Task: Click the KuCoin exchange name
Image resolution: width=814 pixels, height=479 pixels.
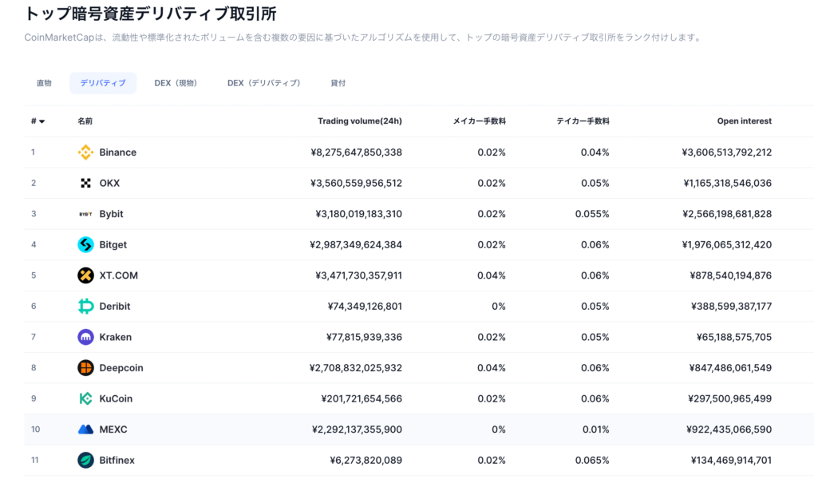Action: (116, 398)
